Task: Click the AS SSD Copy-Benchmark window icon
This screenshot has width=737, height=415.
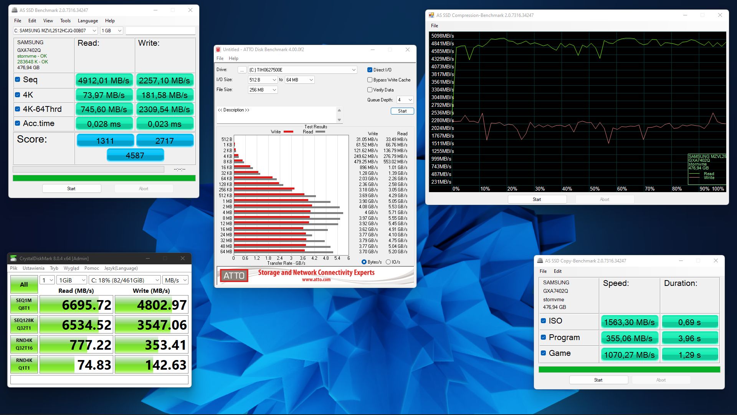Action: 540,261
